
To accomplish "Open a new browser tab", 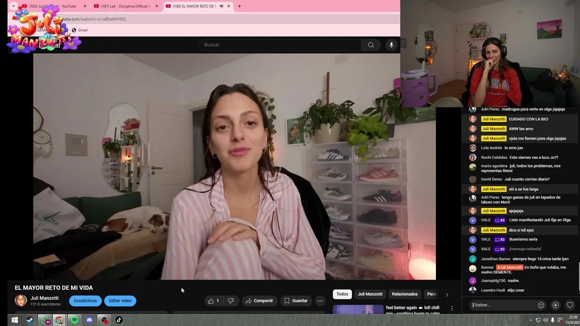I will [239, 6].
